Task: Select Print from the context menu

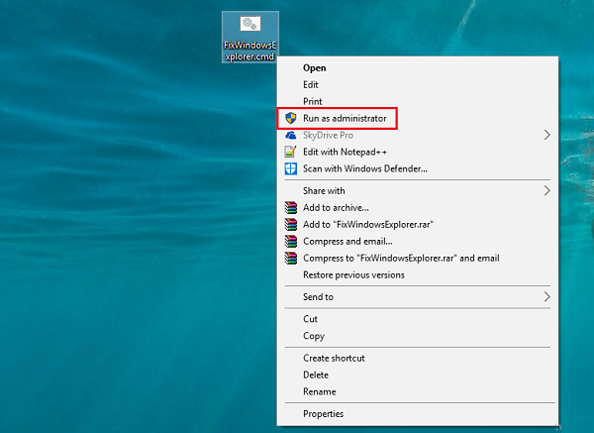Action: (x=313, y=102)
